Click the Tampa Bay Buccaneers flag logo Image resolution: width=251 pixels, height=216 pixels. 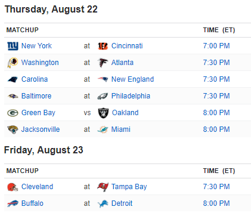pos(103,187)
